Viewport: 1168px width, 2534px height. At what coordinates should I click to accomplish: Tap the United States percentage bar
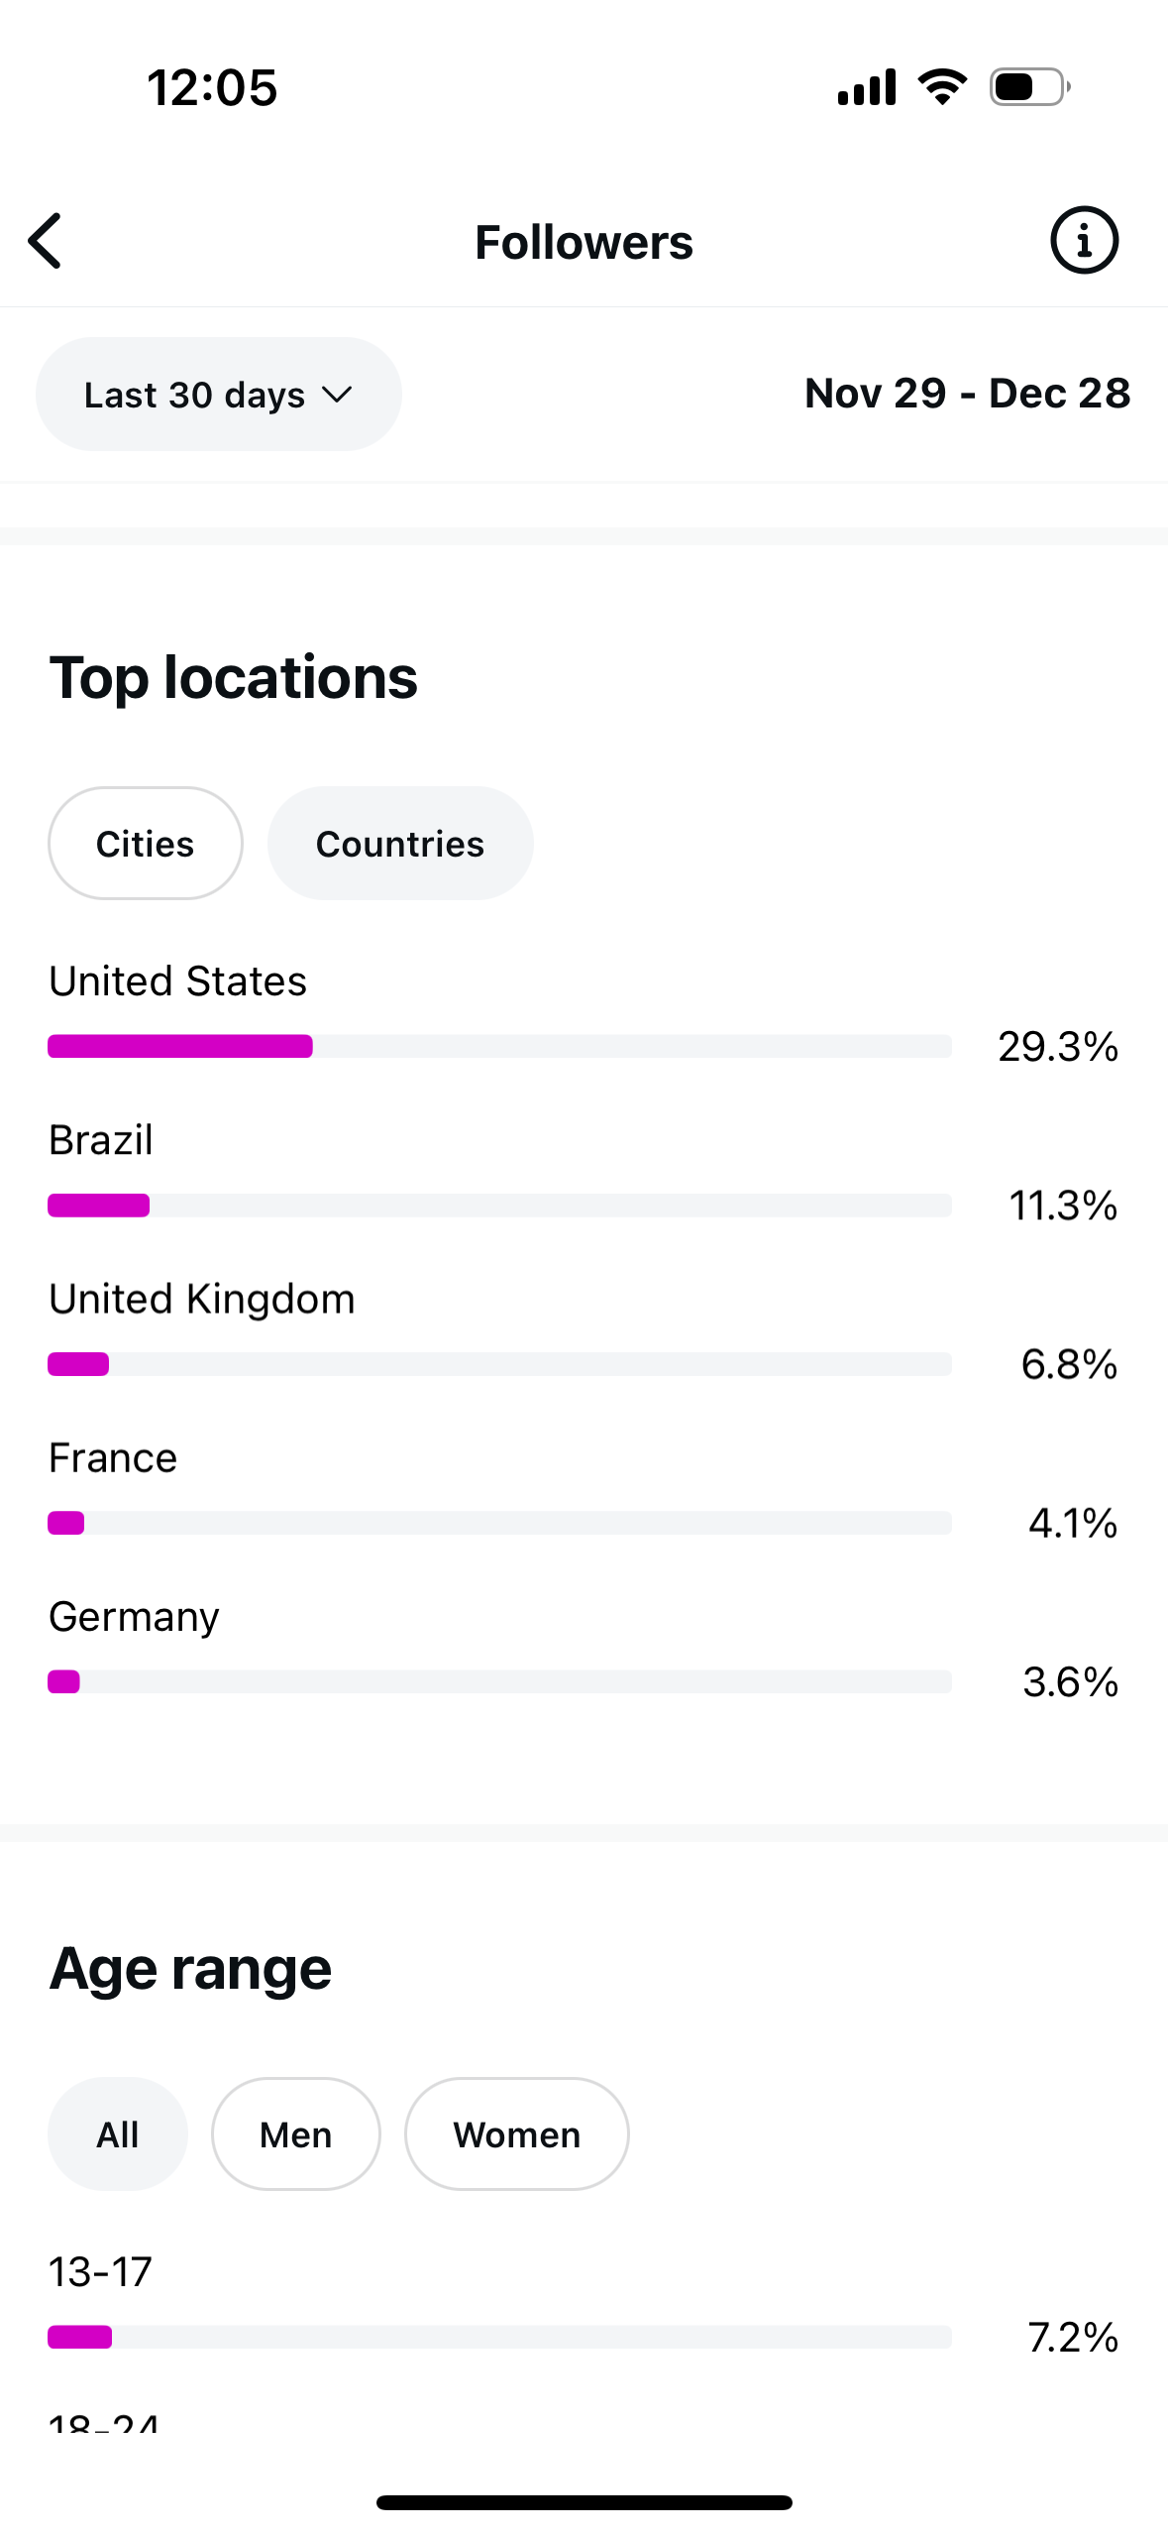coord(499,1046)
